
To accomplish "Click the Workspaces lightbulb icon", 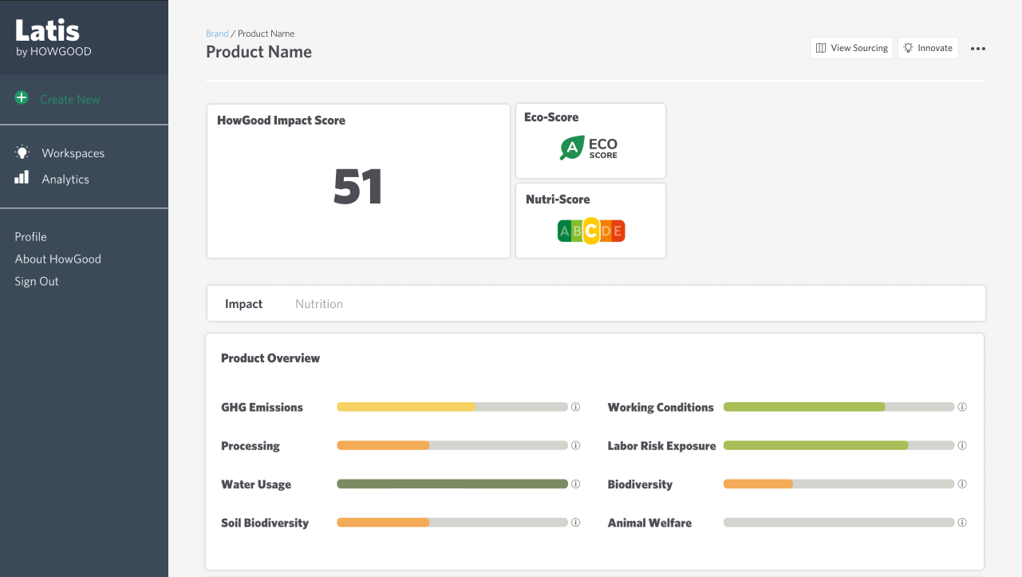I will [22, 152].
